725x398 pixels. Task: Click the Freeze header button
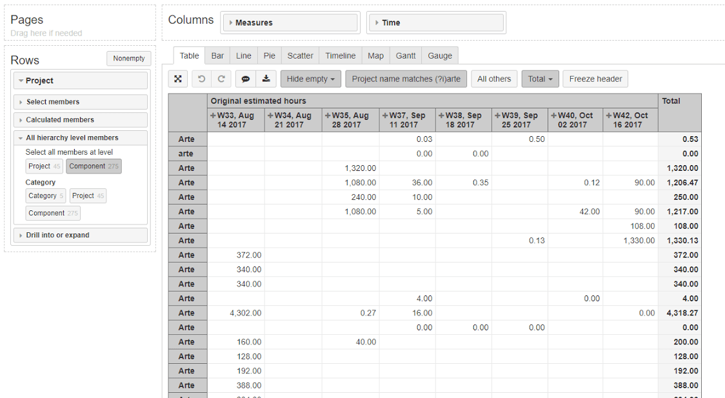595,79
